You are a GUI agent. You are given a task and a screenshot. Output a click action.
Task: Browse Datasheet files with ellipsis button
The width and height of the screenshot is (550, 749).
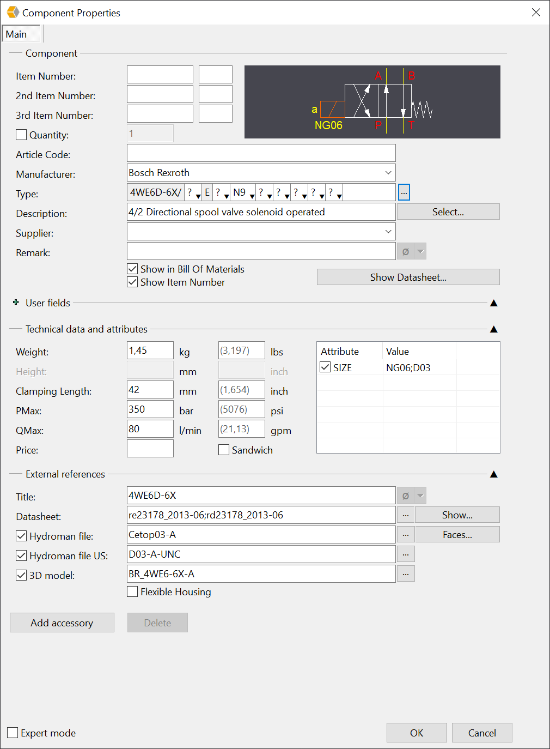(405, 515)
